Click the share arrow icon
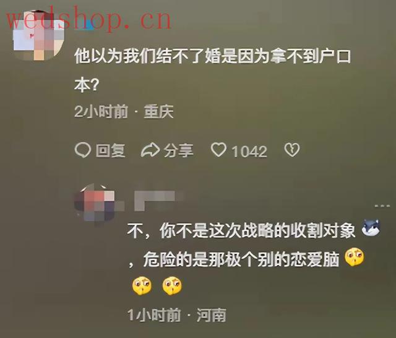The height and width of the screenshot is (338, 396). pyautogui.click(x=150, y=150)
